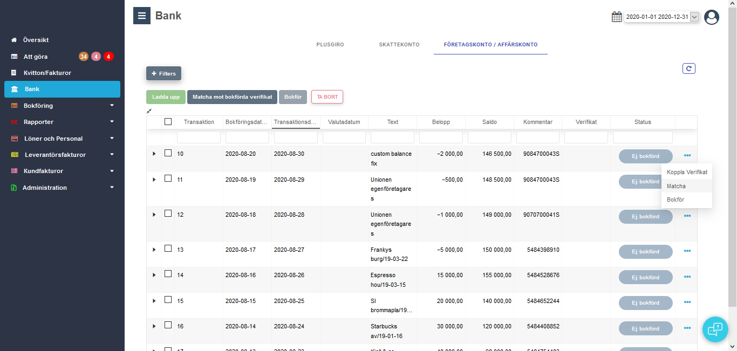Click the Belopp column filter field
This screenshot has width=737, height=351.
click(x=441, y=137)
